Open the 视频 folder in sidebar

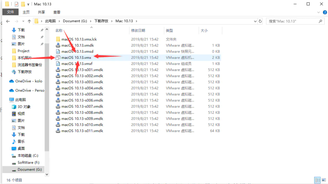(21, 114)
